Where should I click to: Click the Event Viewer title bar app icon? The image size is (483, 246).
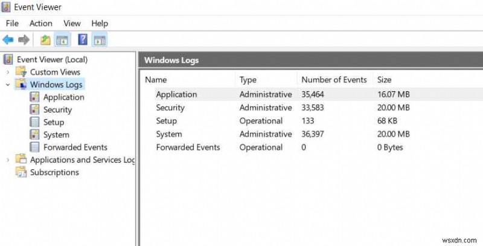[6, 7]
